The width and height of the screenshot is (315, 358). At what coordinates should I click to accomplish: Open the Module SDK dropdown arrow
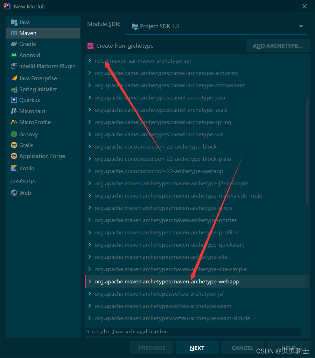click(x=301, y=26)
